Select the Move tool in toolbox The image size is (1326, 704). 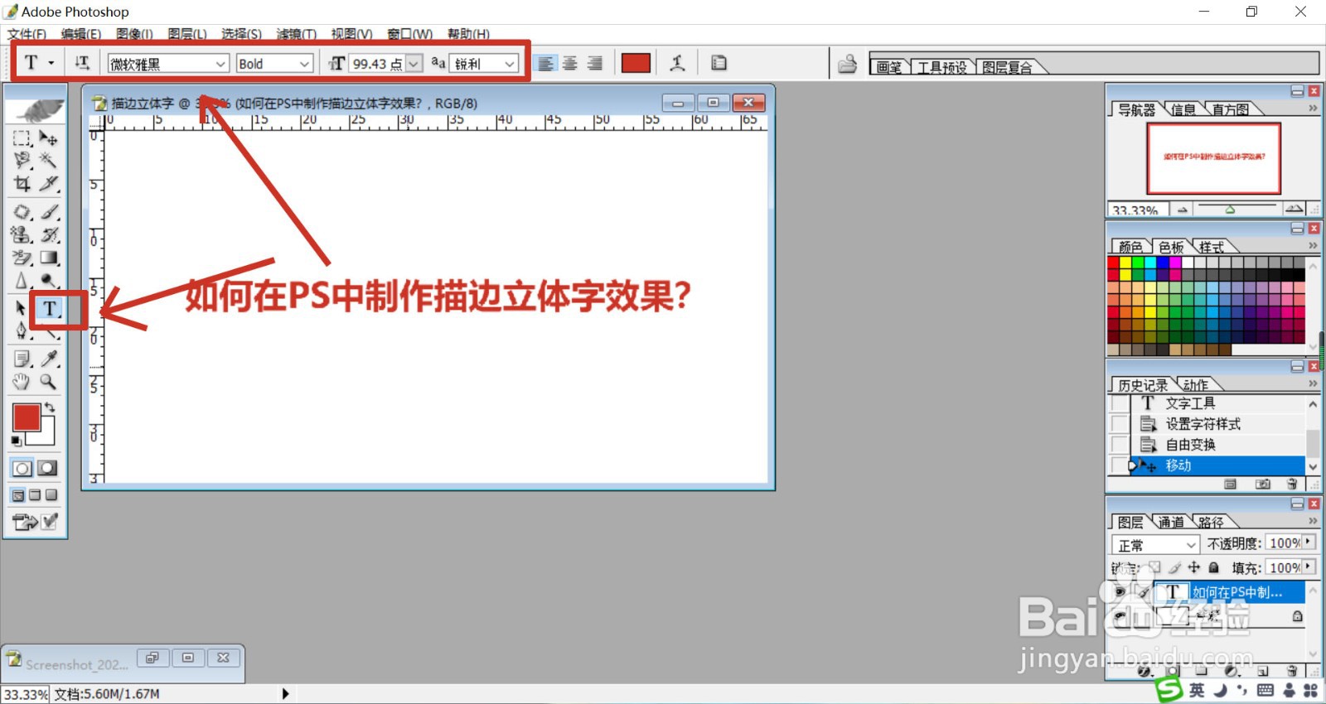point(49,138)
